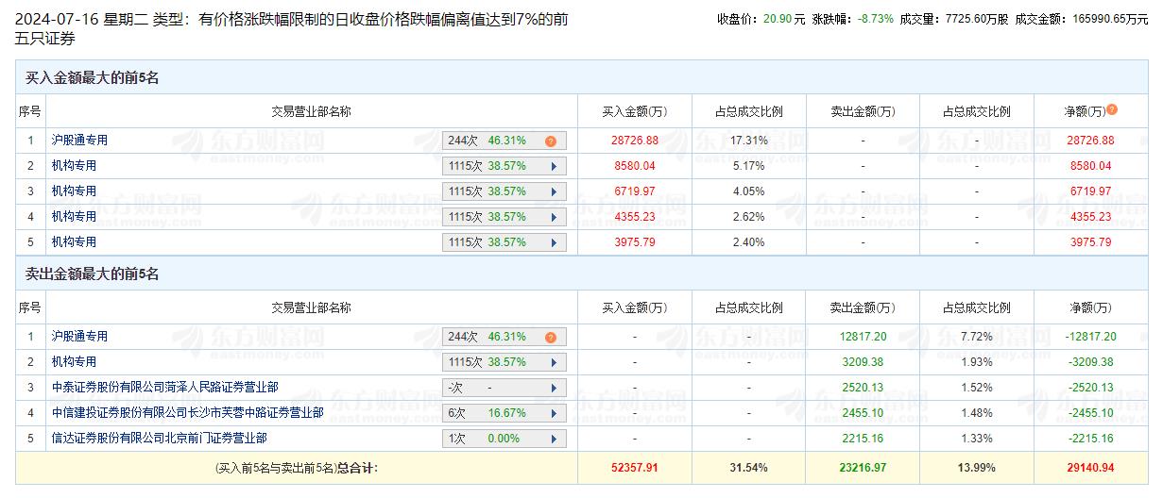Expand arrow for 机构专用 row with 3209.38 sold

click(x=554, y=362)
